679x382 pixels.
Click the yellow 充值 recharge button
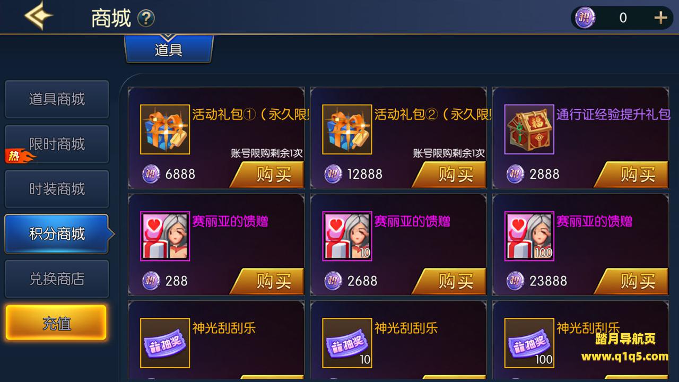[x=56, y=323]
